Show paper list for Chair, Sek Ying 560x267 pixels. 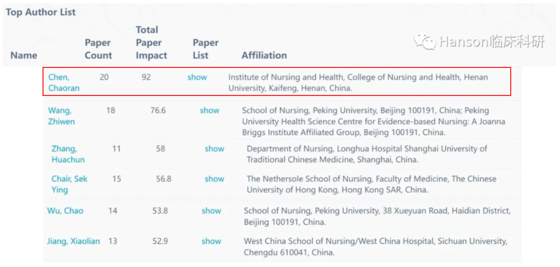[x=214, y=178]
